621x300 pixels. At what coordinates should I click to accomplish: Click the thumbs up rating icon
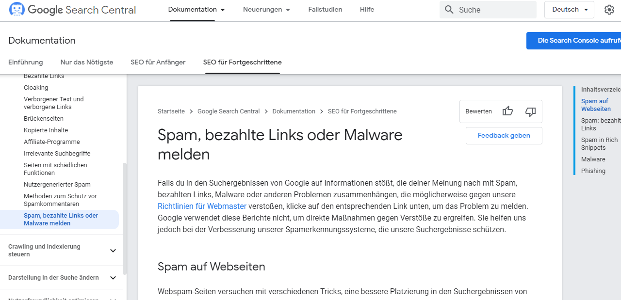pos(507,111)
